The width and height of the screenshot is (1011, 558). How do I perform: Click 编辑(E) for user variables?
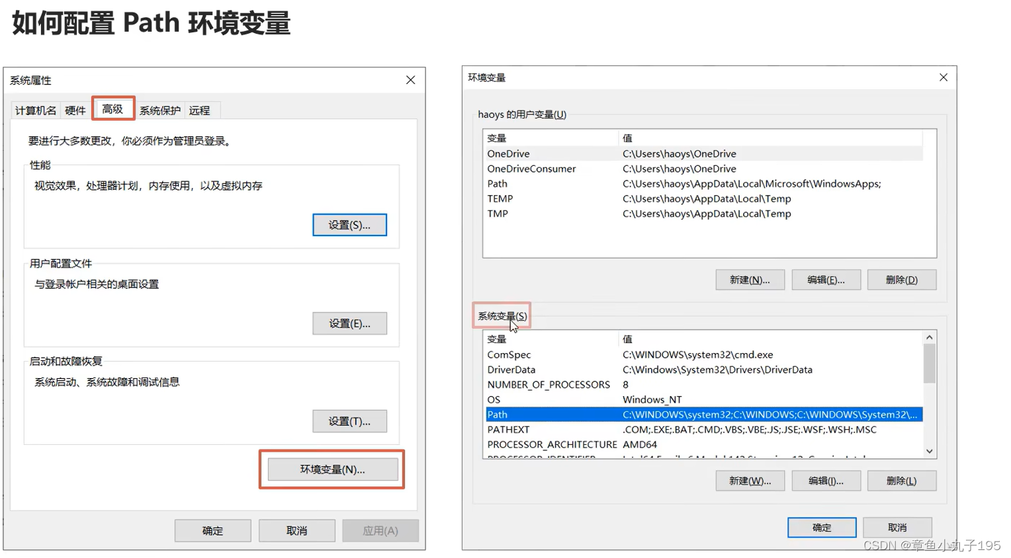[x=826, y=280]
